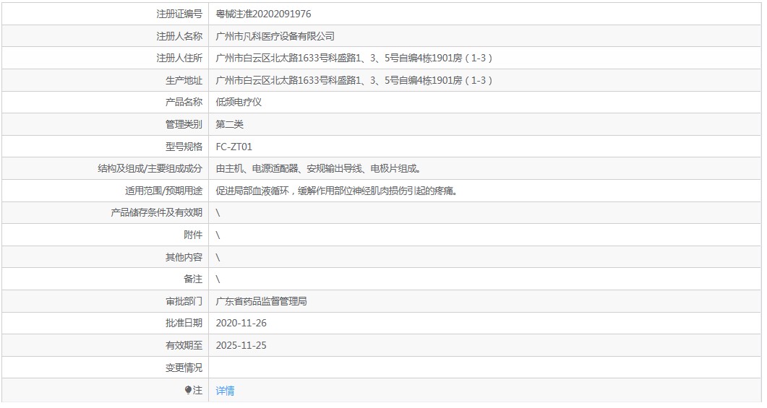Click the 生产地址 label

click(184, 80)
